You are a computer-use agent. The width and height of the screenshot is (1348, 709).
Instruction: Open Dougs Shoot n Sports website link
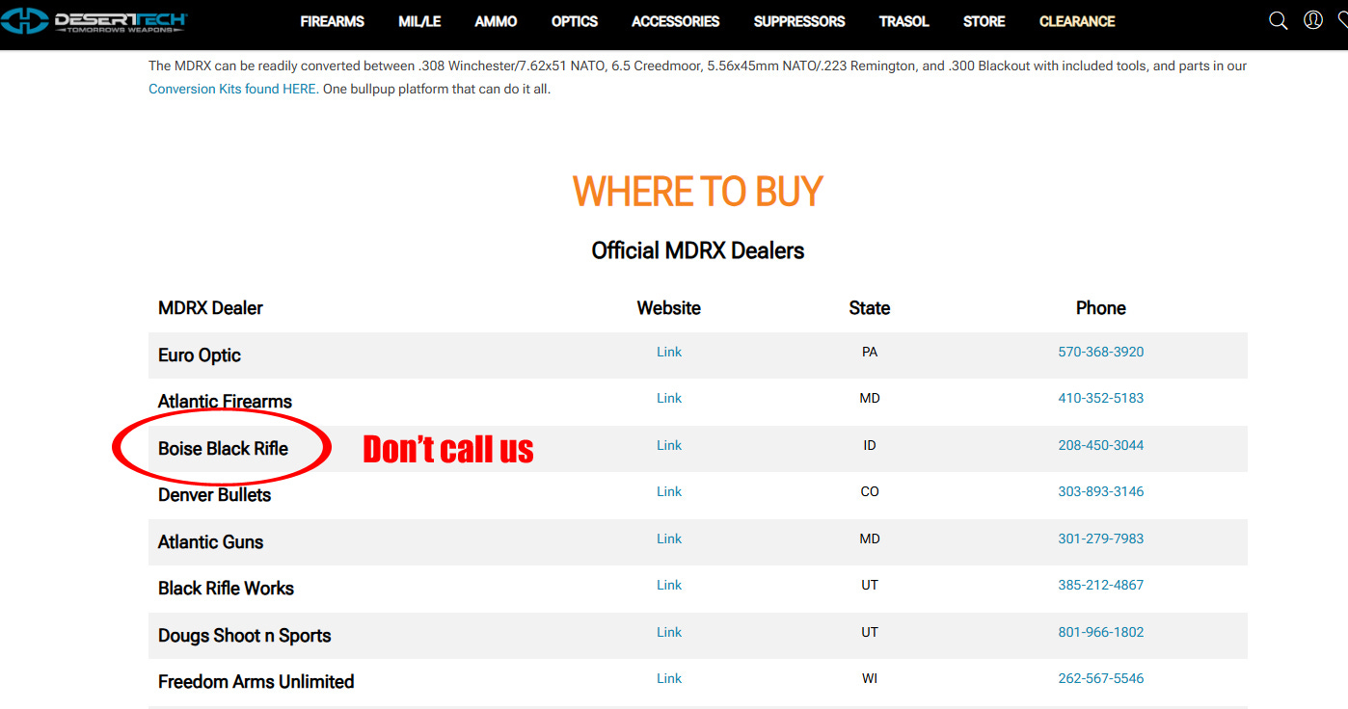point(669,632)
